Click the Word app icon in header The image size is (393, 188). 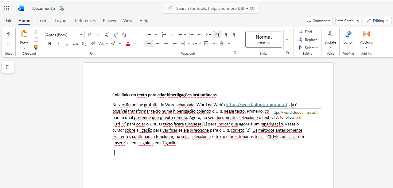tap(21, 8)
